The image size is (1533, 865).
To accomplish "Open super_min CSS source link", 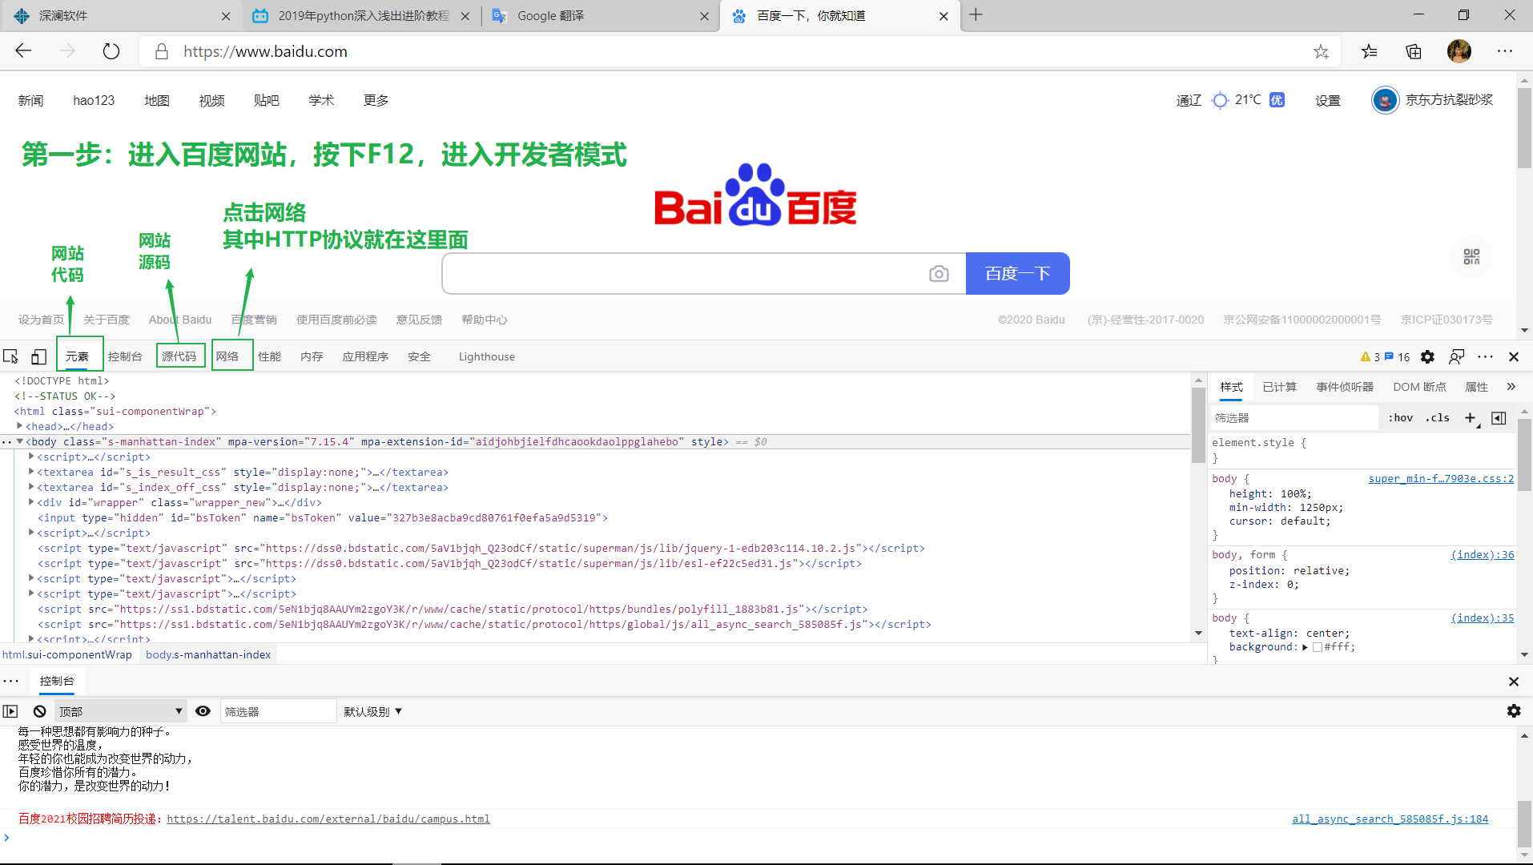I will click(x=1441, y=478).
